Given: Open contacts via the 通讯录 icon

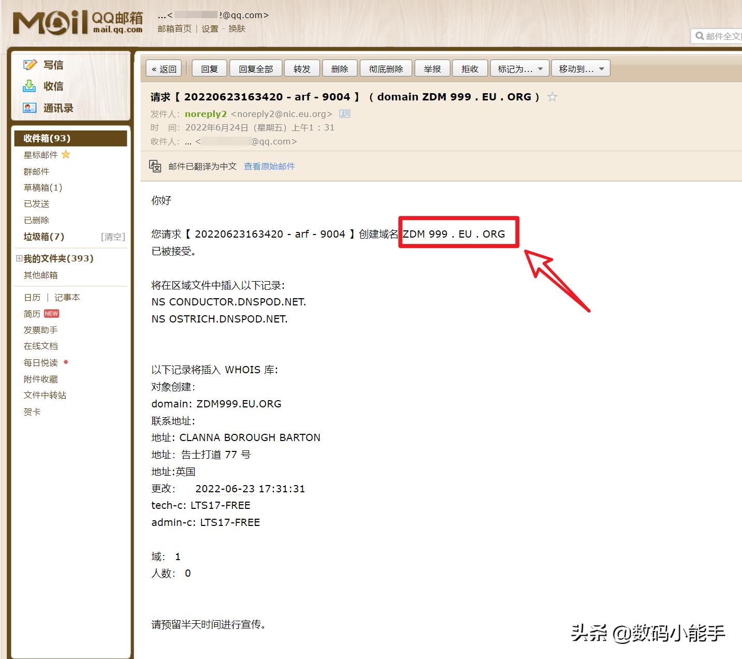Looking at the screenshot, I should click(30, 108).
